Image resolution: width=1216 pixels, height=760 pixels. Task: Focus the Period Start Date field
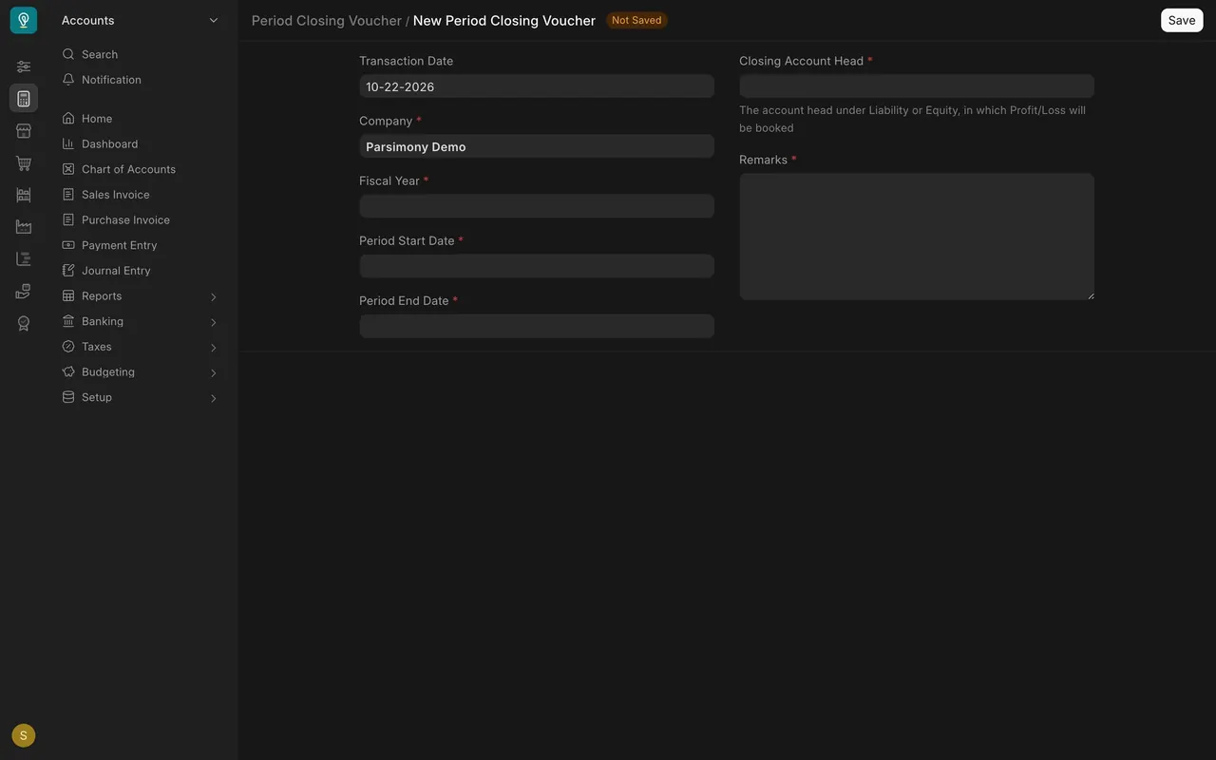click(537, 266)
